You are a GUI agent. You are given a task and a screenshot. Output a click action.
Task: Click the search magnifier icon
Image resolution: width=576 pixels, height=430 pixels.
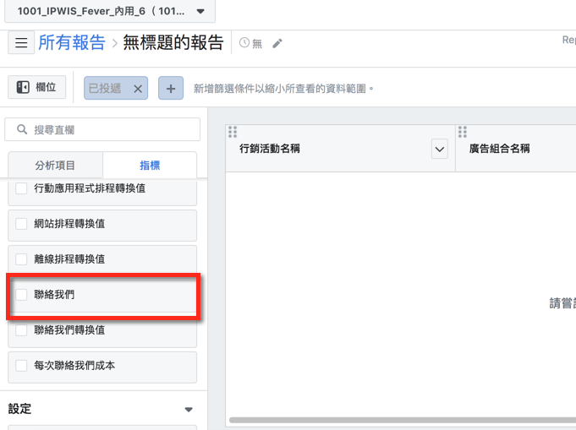tap(21, 129)
